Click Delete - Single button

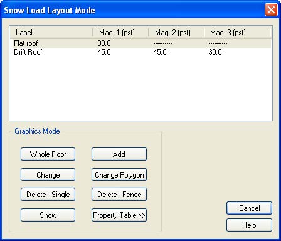[48, 195]
